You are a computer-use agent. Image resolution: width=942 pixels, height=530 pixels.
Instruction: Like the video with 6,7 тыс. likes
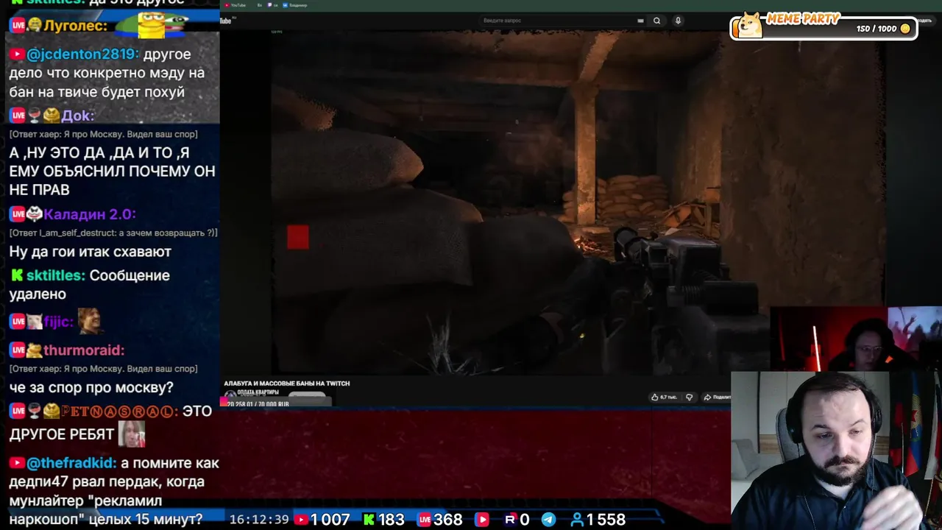tap(664, 397)
